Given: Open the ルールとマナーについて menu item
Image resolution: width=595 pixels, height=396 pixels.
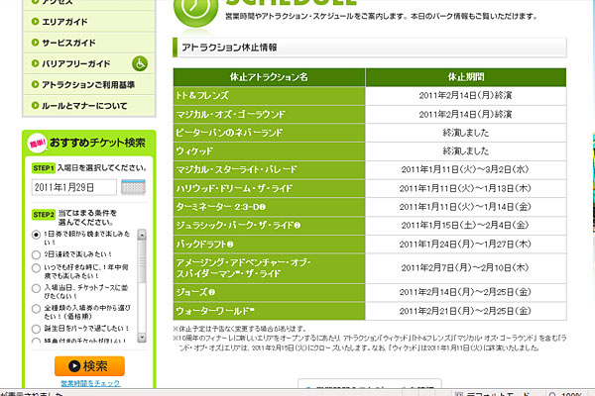Looking at the screenshot, I should (84, 105).
